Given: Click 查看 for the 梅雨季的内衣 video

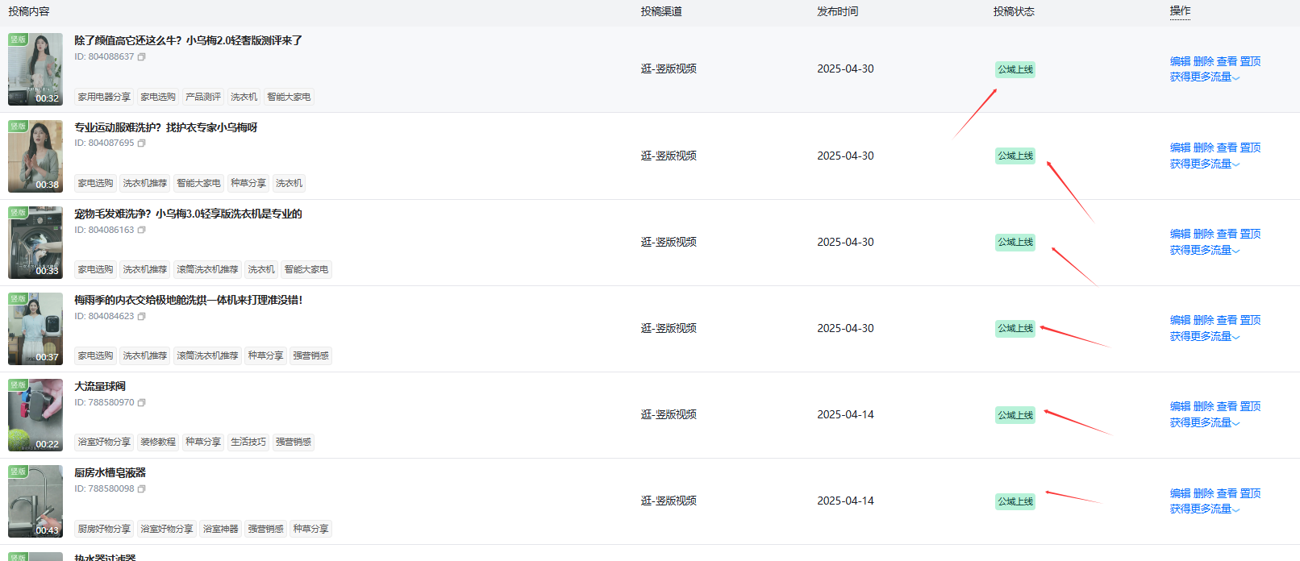Looking at the screenshot, I should pyautogui.click(x=1227, y=320).
